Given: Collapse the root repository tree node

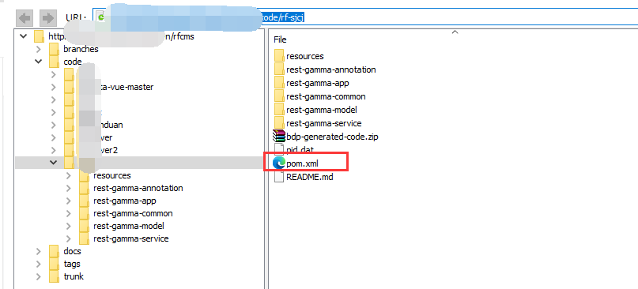Looking at the screenshot, I should click(24, 36).
